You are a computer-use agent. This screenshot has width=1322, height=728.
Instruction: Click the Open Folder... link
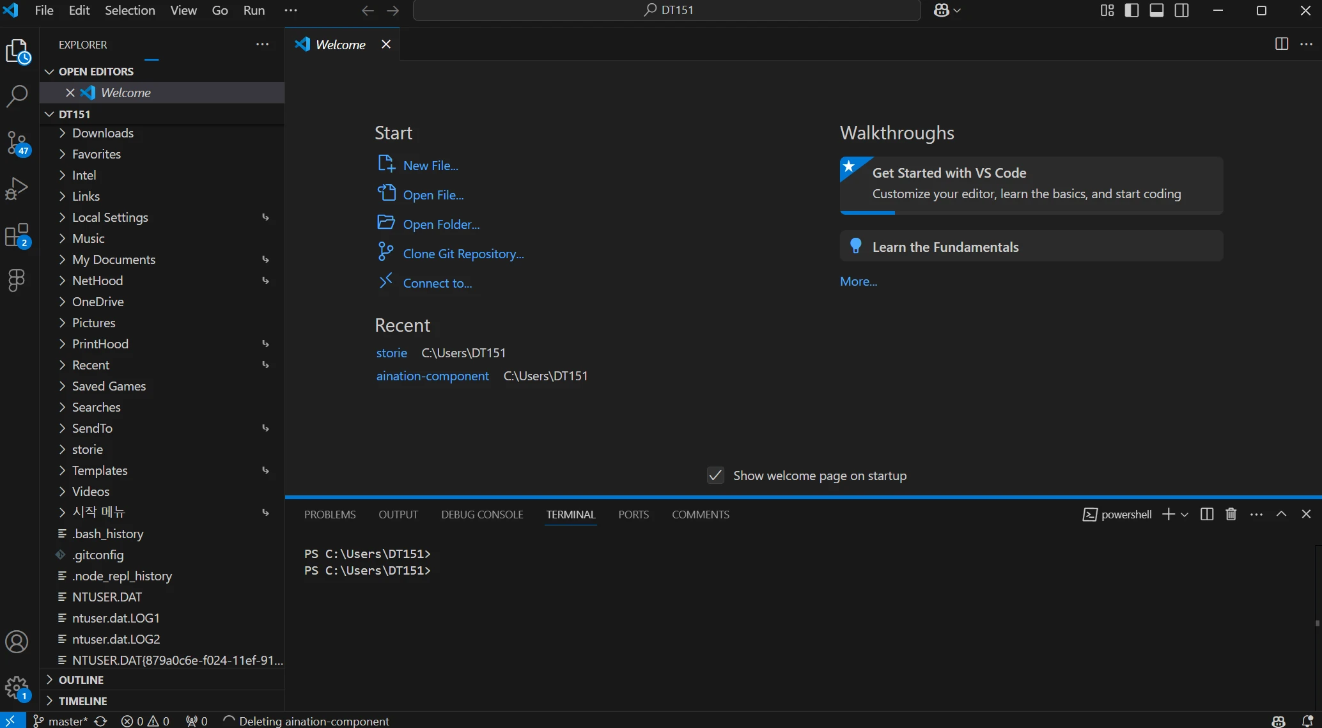pos(441,224)
